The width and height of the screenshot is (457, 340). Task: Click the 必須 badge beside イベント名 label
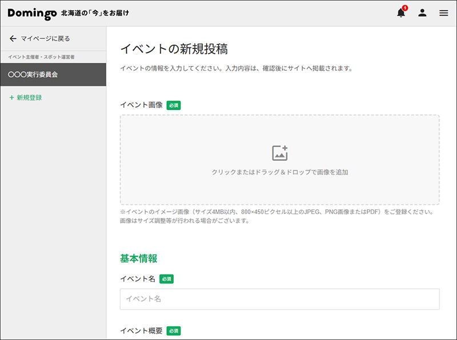pyautogui.click(x=166, y=278)
